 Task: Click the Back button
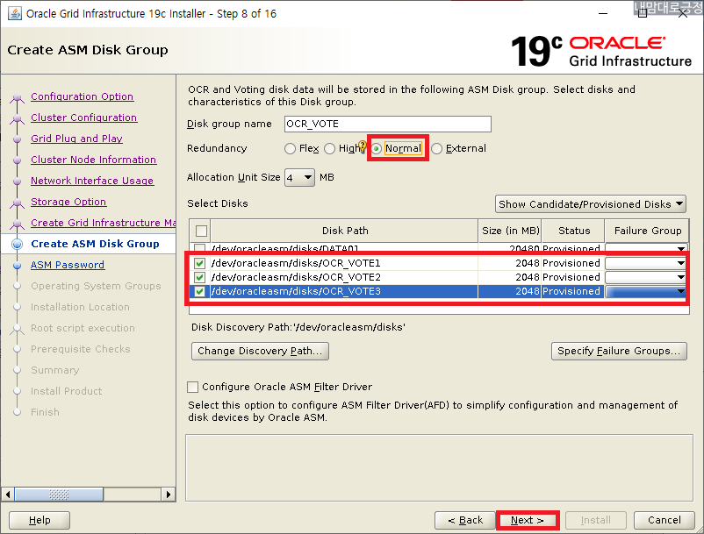point(464,520)
